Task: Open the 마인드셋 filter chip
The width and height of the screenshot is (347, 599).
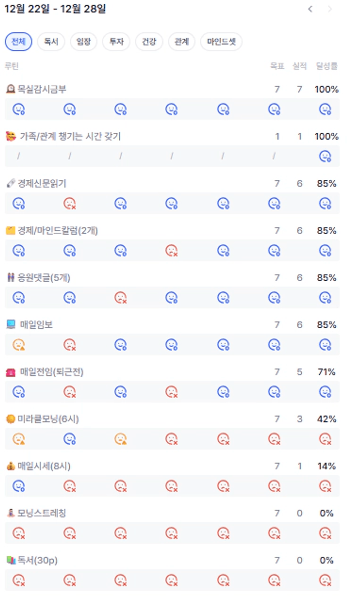Action: click(x=221, y=41)
